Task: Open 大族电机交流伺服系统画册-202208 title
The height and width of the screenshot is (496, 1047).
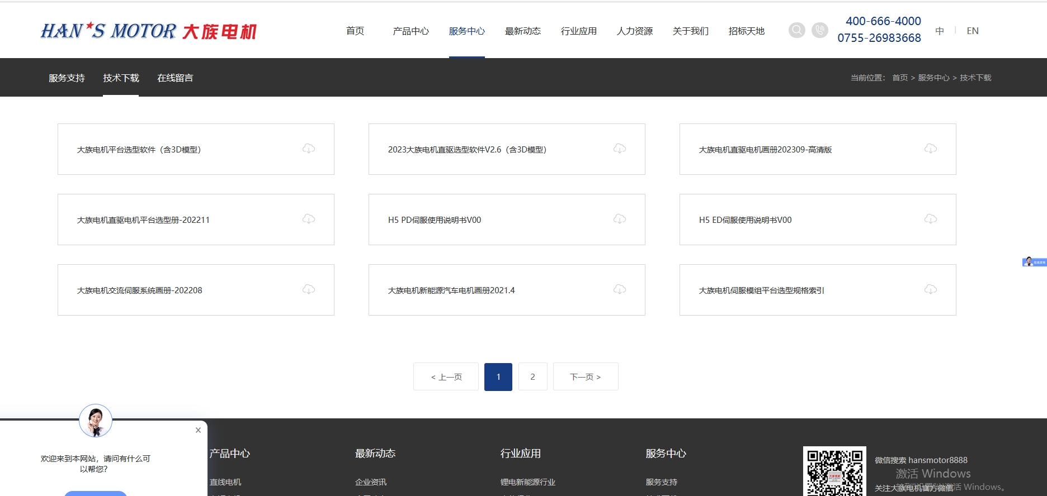Action: pyautogui.click(x=139, y=290)
